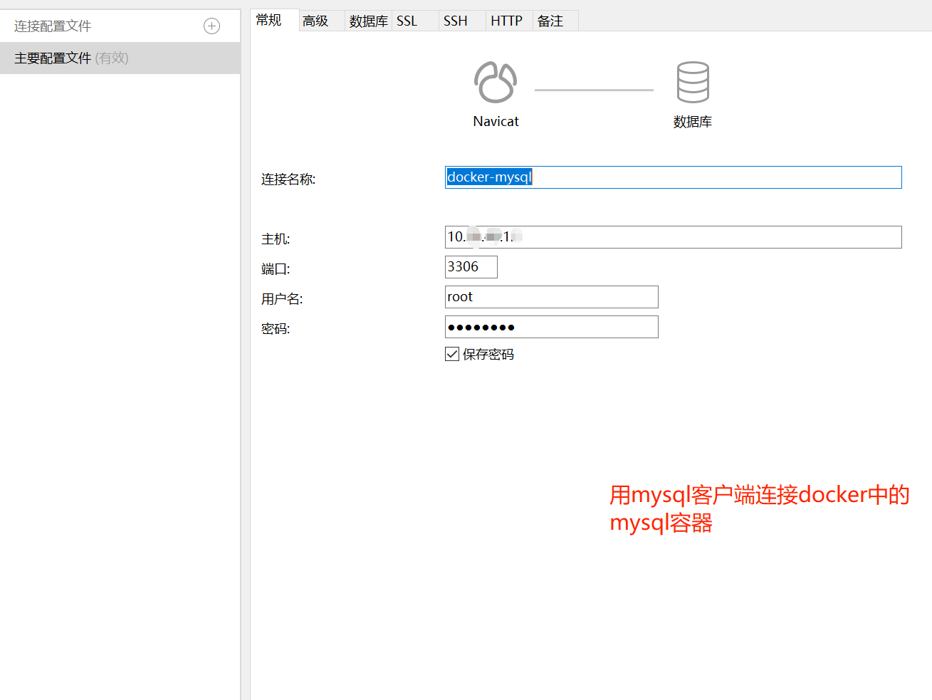Click the 用户名 label
Image resolution: width=932 pixels, height=700 pixels.
282,299
